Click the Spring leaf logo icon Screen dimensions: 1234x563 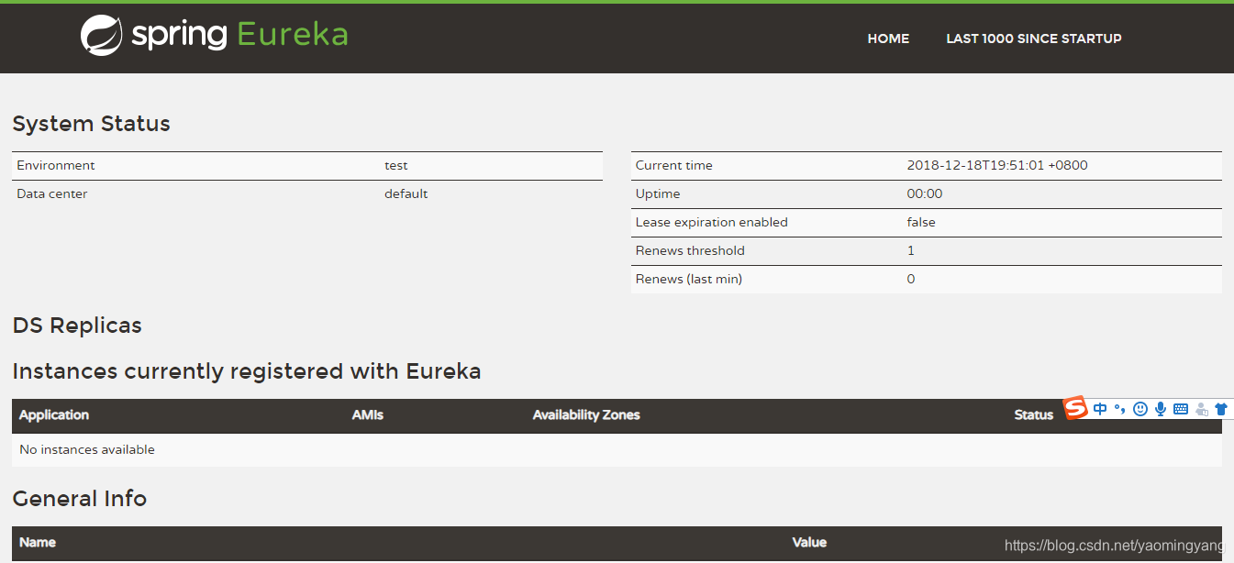coord(101,36)
